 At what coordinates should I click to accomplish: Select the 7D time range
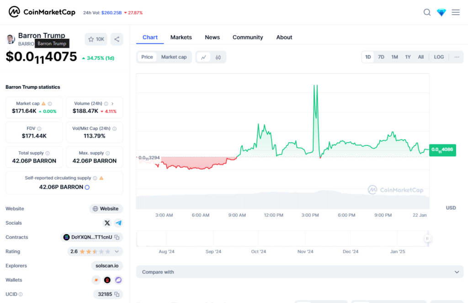381,57
